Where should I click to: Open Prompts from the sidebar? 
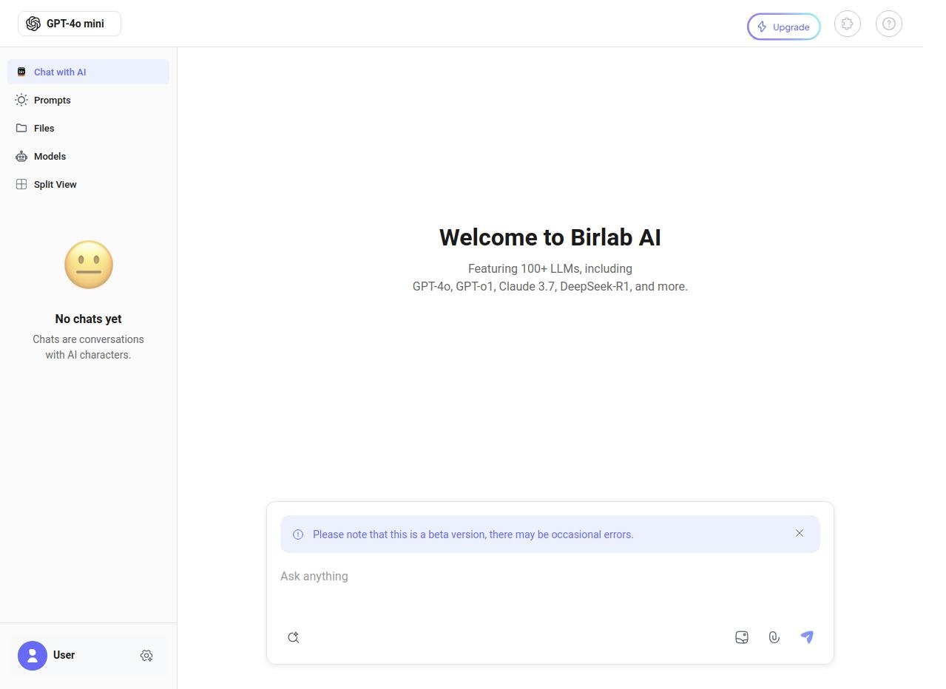(52, 100)
